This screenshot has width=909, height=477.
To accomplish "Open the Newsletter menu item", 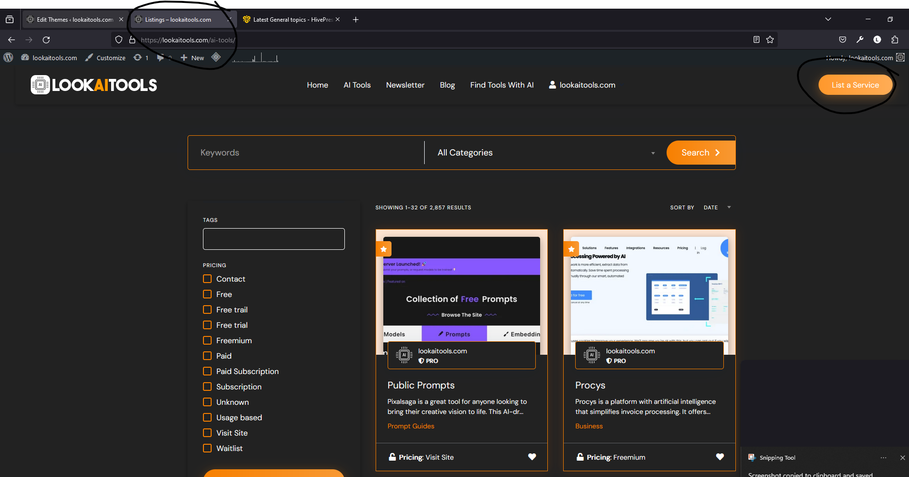I will pyautogui.click(x=405, y=85).
